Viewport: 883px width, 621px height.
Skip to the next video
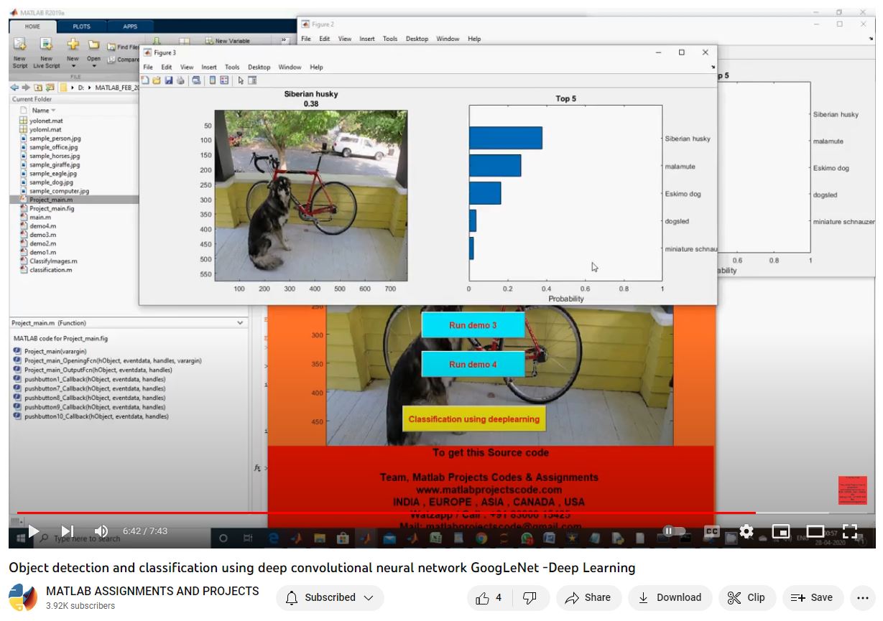[x=67, y=531]
